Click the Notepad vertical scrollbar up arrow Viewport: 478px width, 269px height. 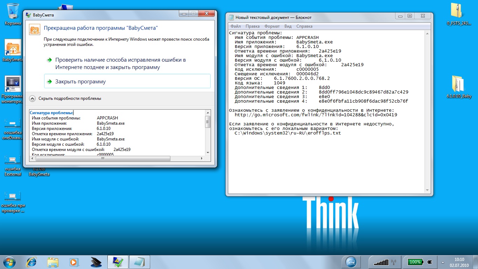tap(427, 33)
